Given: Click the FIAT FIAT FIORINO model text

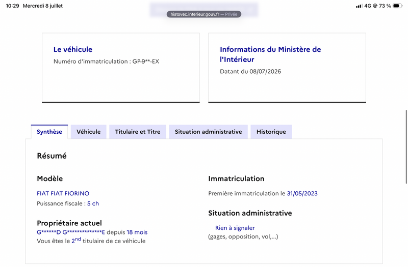Looking at the screenshot, I should click(x=63, y=193).
